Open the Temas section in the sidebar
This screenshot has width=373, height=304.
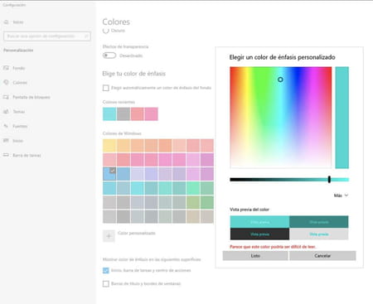point(19,112)
